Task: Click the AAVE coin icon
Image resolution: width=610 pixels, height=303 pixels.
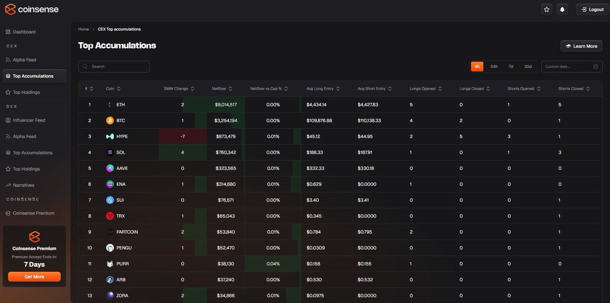Action: [x=109, y=168]
